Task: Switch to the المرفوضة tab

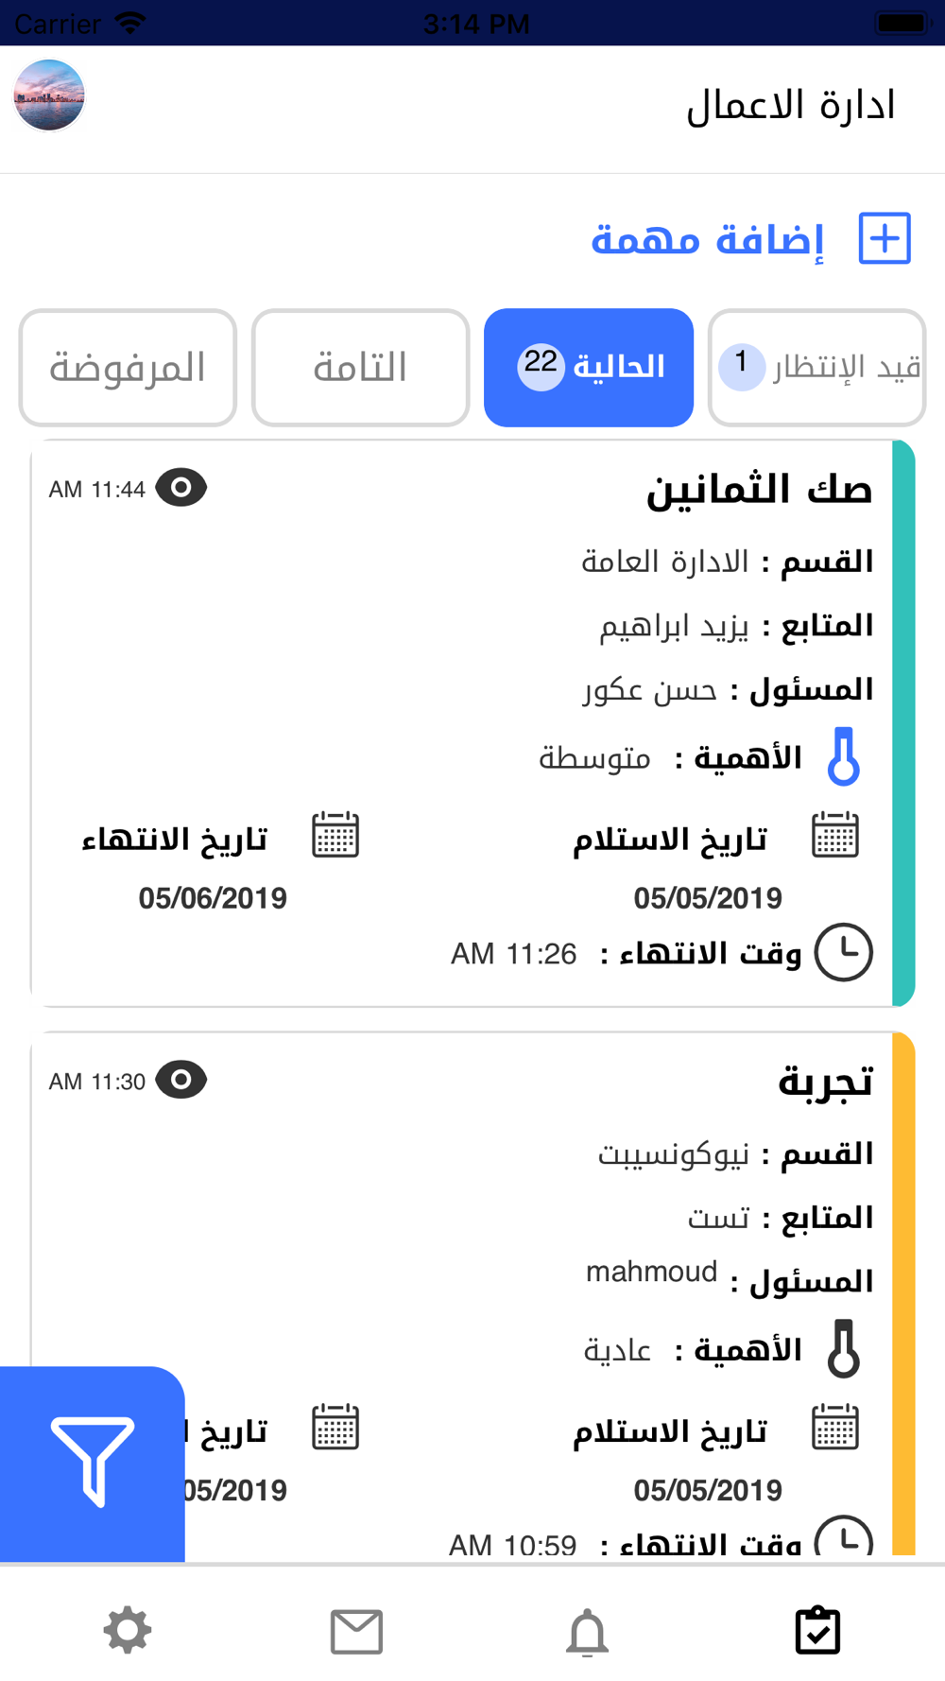Action: [128, 368]
